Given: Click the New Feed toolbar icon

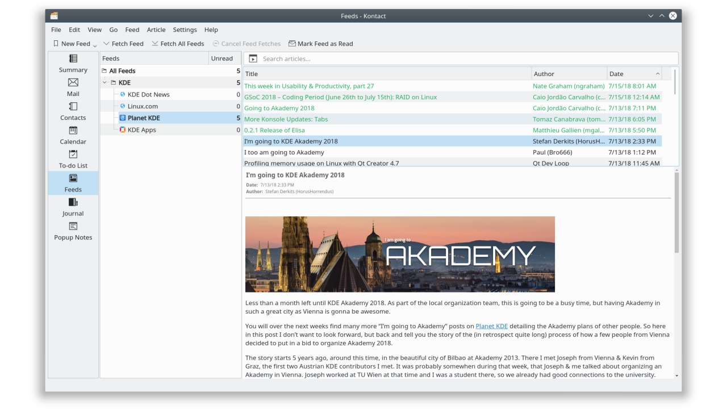Looking at the screenshot, I should click(x=56, y=43).
